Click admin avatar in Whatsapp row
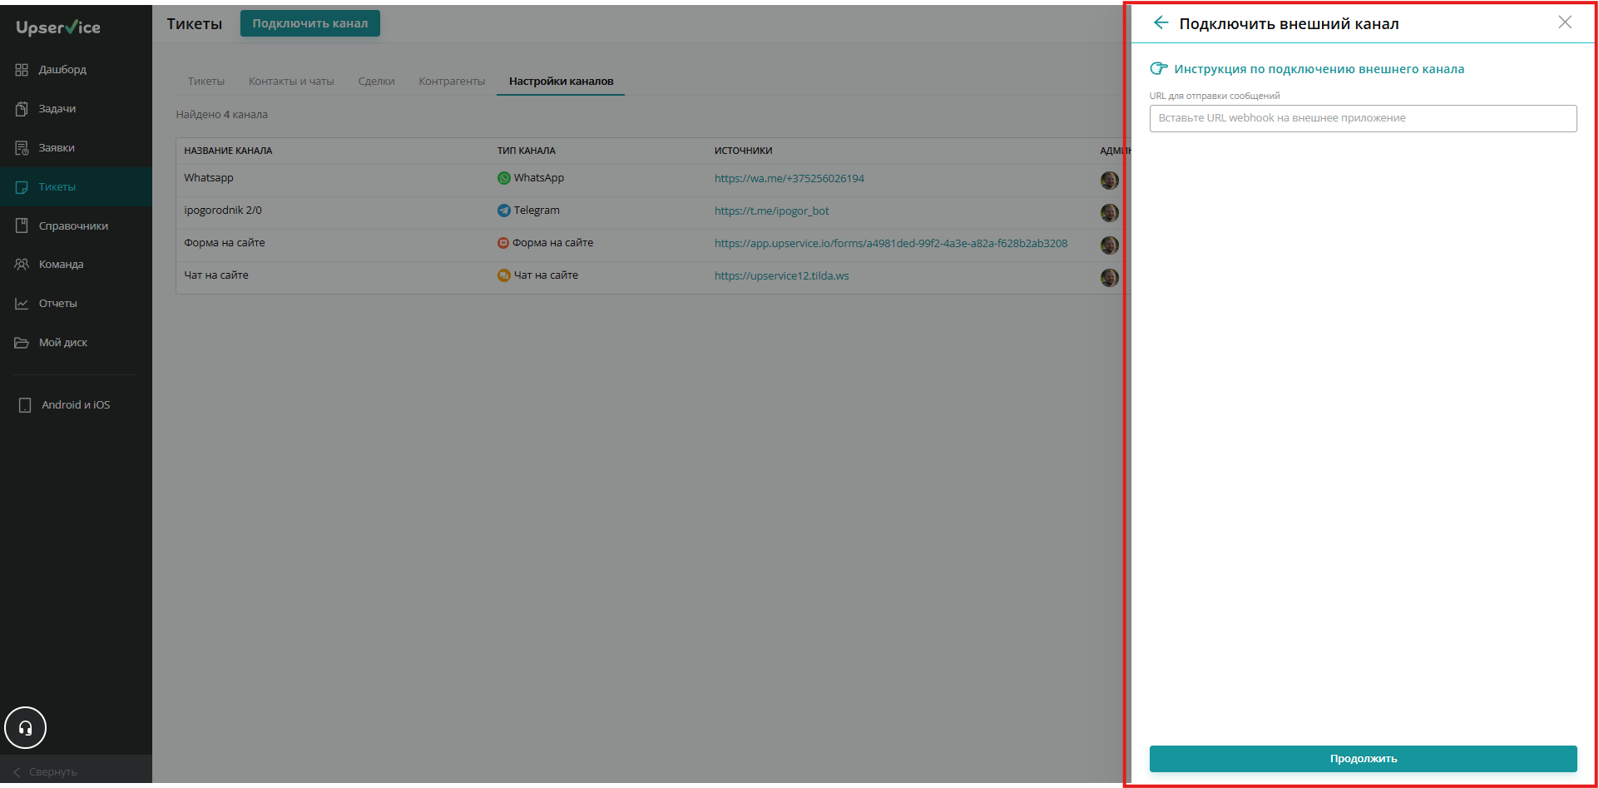The height and width of the screenshot is (788, 1599). [1109, 181]
